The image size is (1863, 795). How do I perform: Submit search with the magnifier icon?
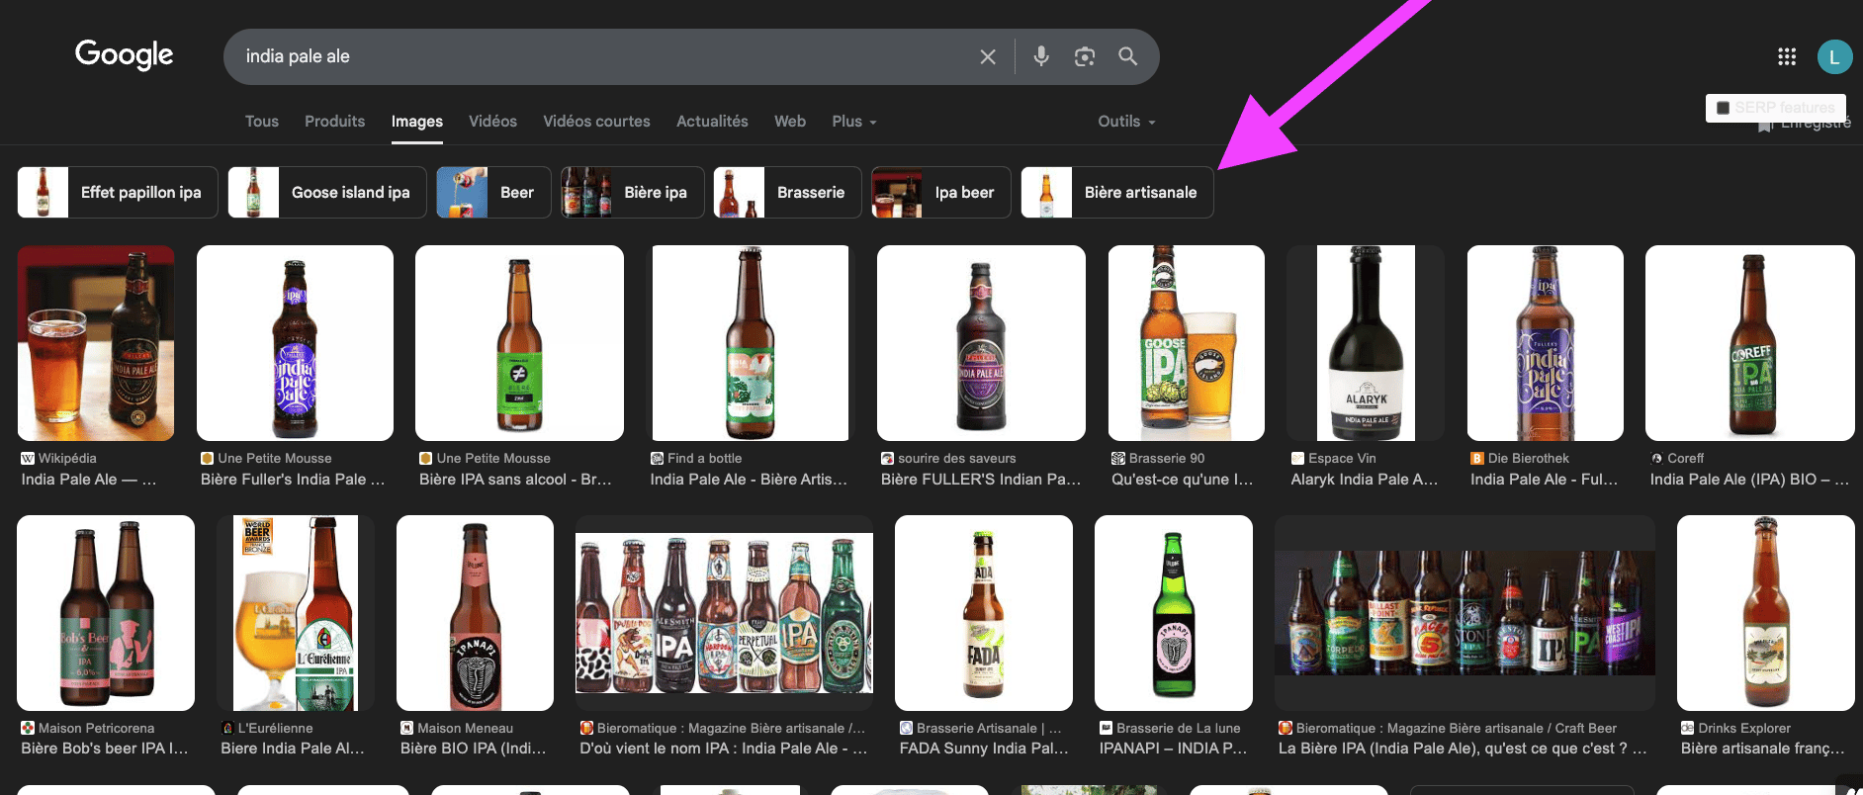[x=1127, y=56]
